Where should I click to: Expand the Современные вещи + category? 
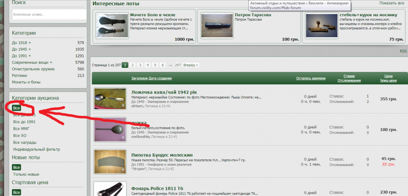[x=32, y=62]
